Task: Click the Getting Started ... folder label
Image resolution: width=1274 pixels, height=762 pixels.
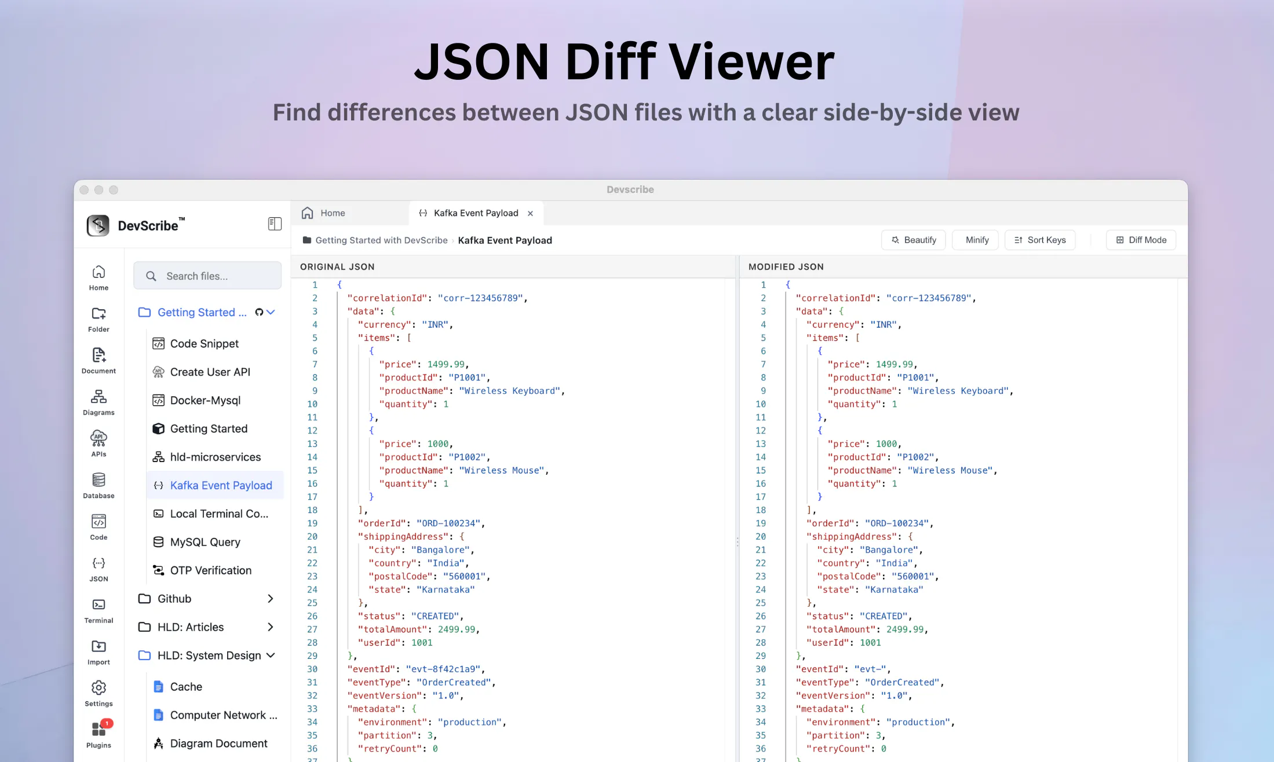Action: (202, 312)
